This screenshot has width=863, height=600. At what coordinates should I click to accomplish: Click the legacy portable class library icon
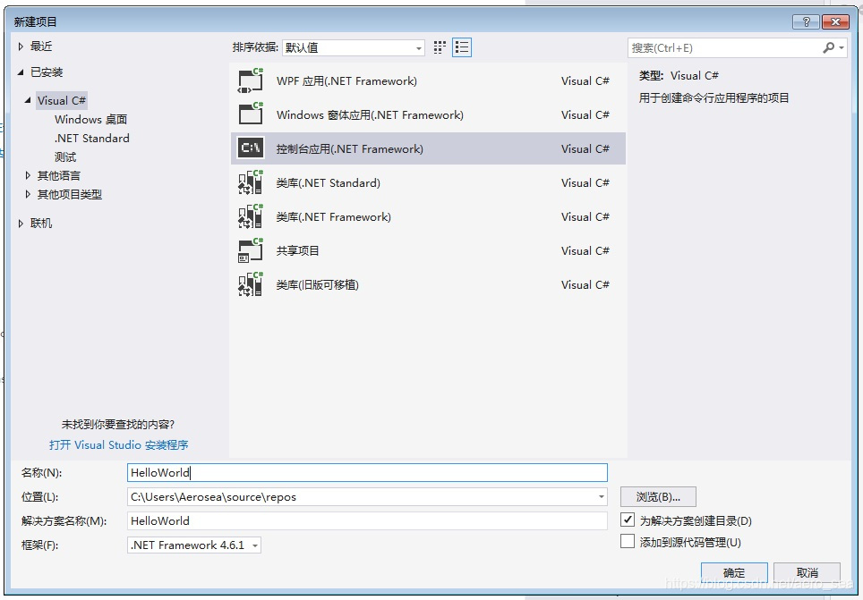(x=251, y=284)
